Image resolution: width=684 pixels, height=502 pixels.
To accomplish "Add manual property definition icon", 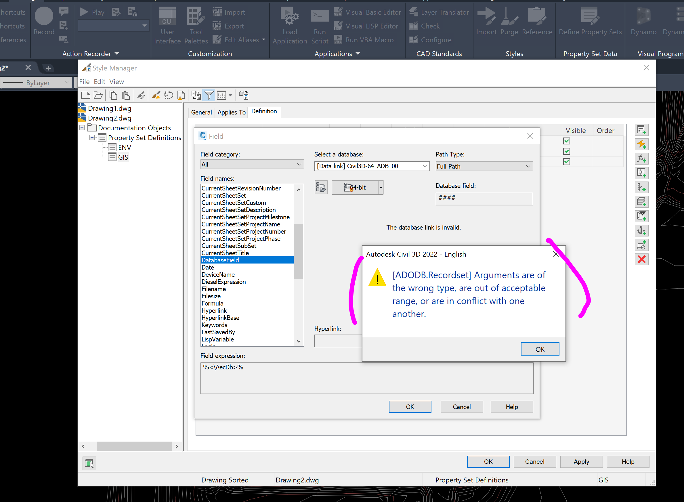I will pyautogui.click(x=641, y=130).
